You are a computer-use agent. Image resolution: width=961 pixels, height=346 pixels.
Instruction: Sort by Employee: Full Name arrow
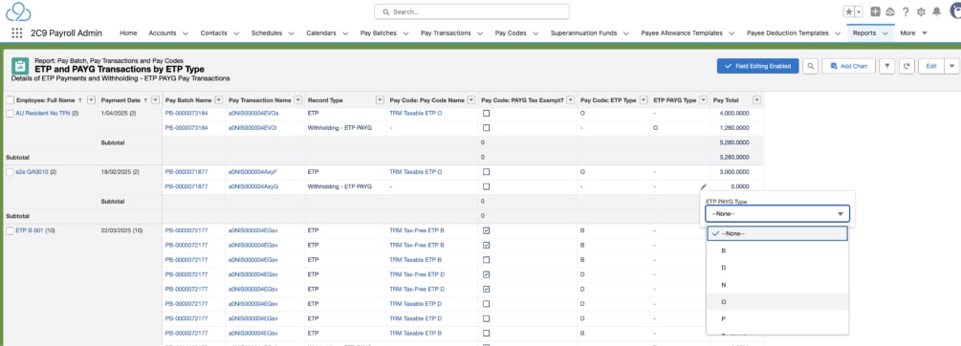coord(80,99)
